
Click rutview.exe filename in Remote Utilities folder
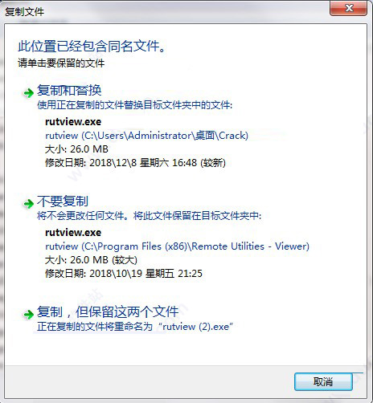pyautogui.click(x=73, y=233)
